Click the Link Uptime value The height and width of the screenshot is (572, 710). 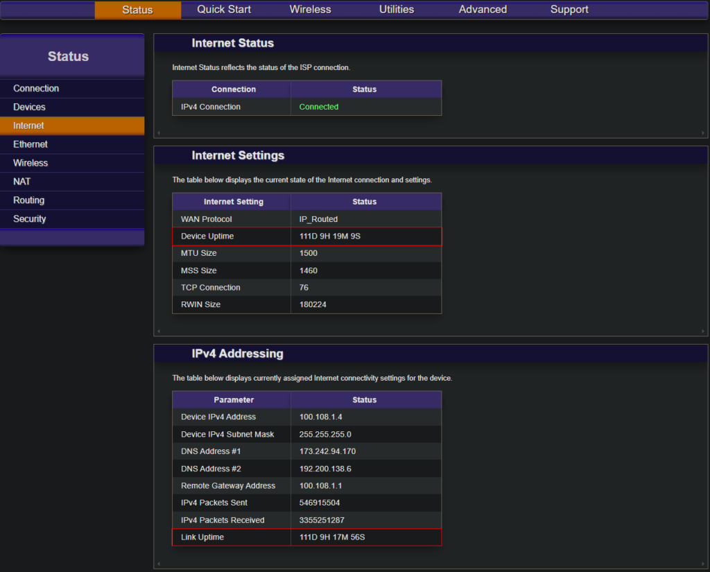[x=332, y=537]
